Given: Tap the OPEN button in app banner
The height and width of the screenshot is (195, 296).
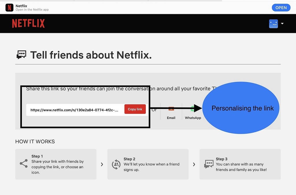Looking at the screenshot, I should coord(281,8).
